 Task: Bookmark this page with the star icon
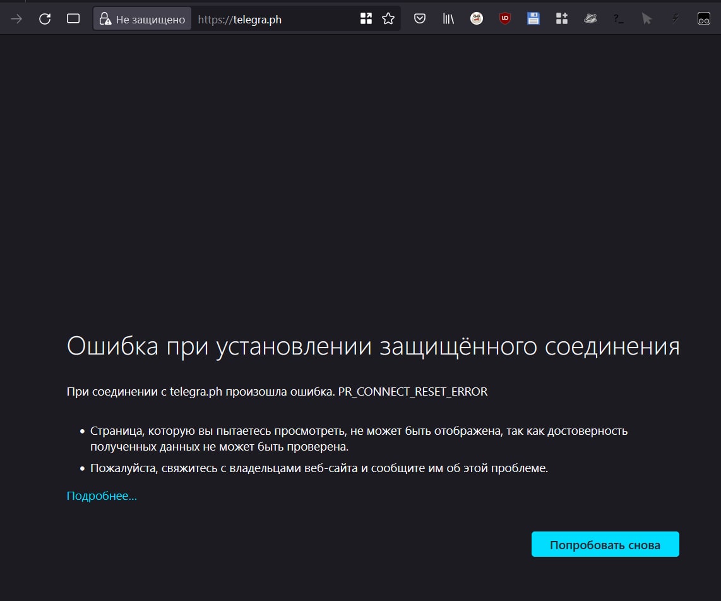pos(388,18)
